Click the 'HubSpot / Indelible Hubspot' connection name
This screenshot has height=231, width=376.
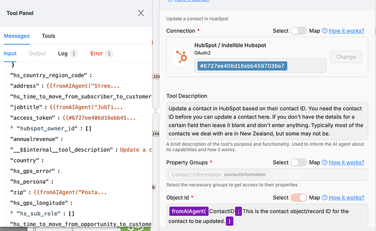pos(230,45)
